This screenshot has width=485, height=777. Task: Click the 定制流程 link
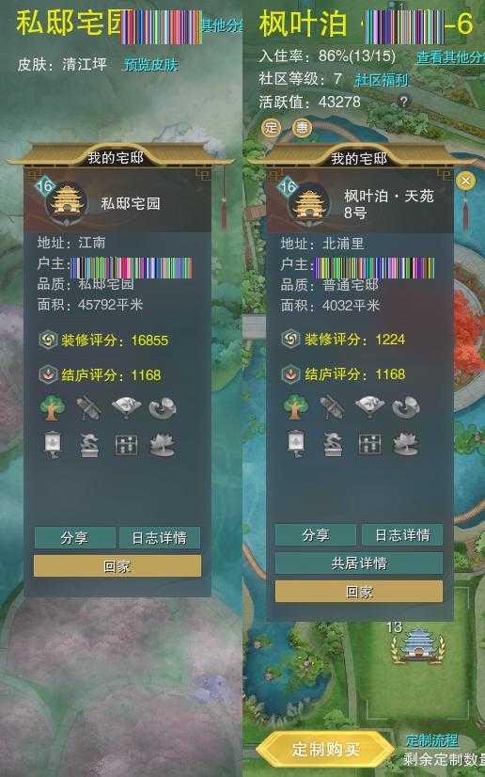[x=431, y=740]
